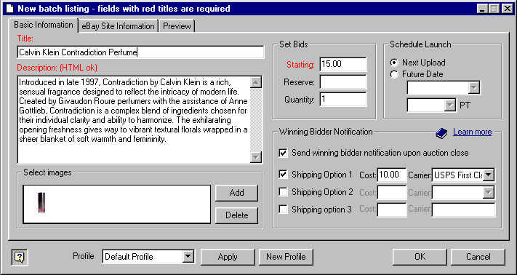Viewport: 517px width, 275px height.
Task: Click the description scrollbar down arrow
Action: [x=256, y=157]
